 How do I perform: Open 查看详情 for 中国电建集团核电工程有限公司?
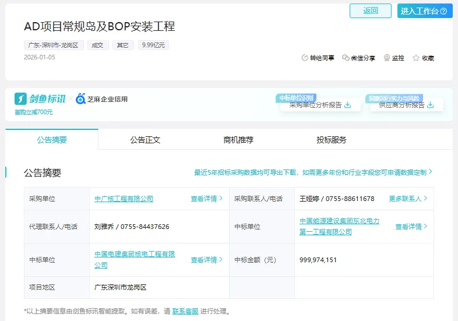tap(207, 260)
